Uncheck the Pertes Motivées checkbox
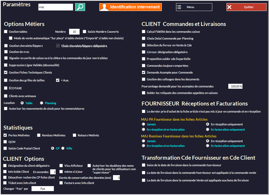The height and width of the screenshot is (195, 269). pos(5,135)
